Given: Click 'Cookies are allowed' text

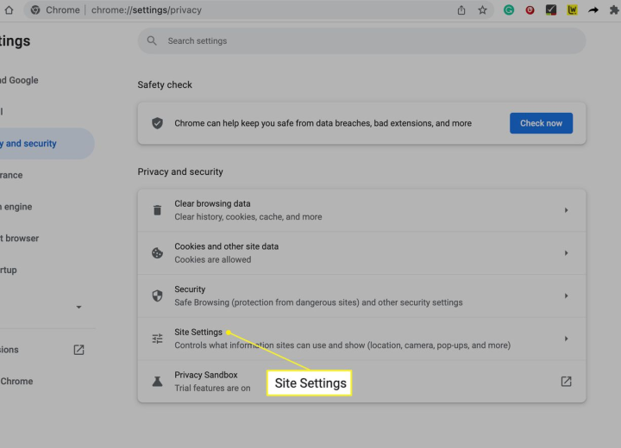Looking at the screenshot, I should click(213, 259).
